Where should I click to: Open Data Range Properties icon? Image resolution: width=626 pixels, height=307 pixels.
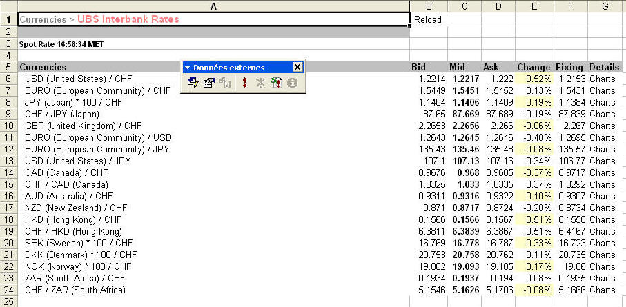209,83
